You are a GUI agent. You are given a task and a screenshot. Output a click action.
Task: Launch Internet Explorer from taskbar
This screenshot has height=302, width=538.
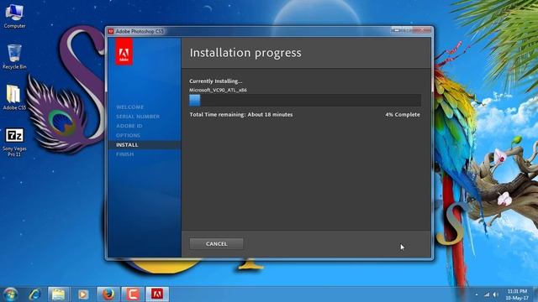pyautogui.click(x=35, y=294)
